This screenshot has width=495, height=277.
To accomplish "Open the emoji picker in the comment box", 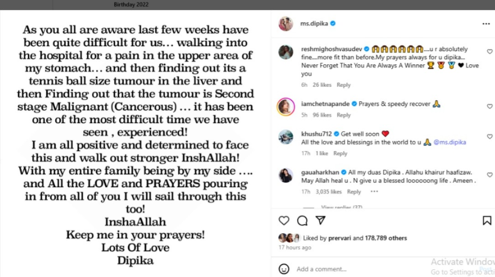I will pos(284,269).
